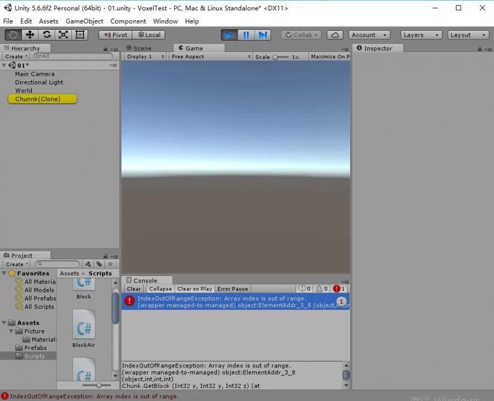Toggle Console Collapse mode
This screenshot has width=494, height=401.
(x=160, y=289)
